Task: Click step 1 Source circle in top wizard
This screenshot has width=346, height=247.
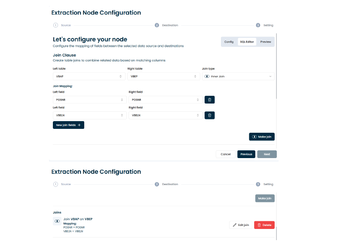Action: pyautogui.click(x=55, y=25)
